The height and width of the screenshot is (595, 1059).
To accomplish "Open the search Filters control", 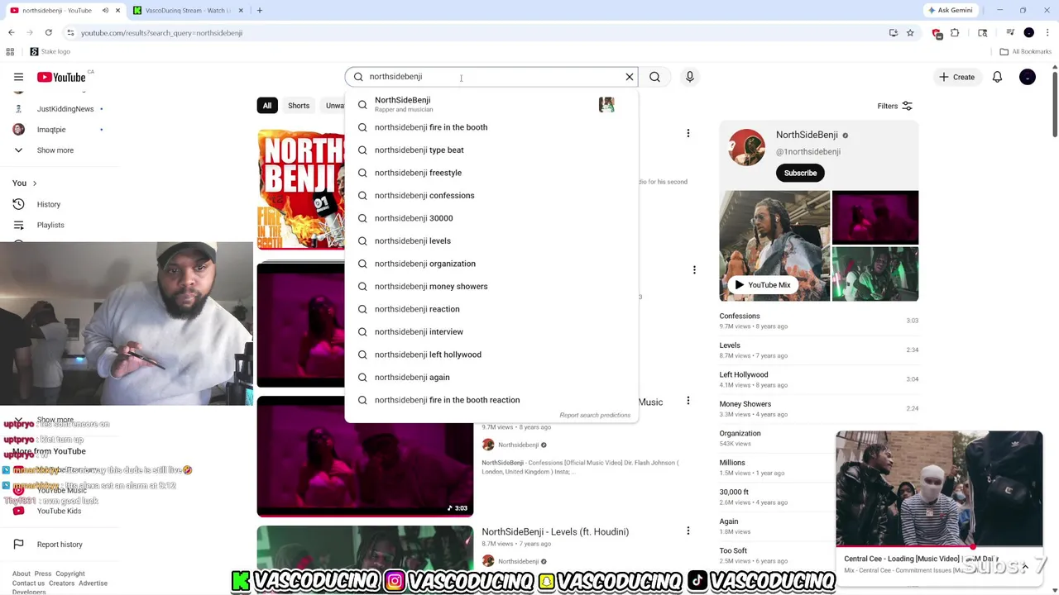I will (x=894, y=106).
